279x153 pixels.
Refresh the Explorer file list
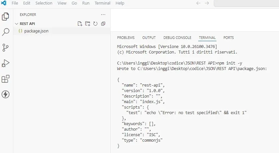pyautogui.click(x=95, y=24)
